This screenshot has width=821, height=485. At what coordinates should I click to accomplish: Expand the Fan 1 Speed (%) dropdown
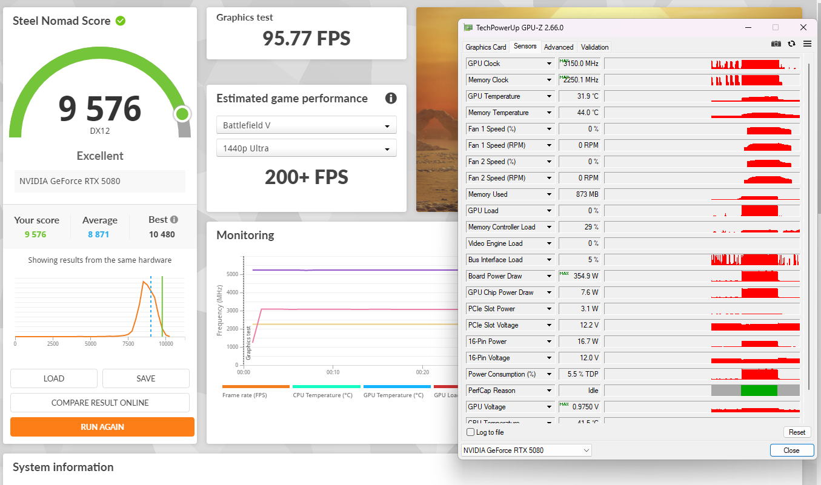point(550,129)
